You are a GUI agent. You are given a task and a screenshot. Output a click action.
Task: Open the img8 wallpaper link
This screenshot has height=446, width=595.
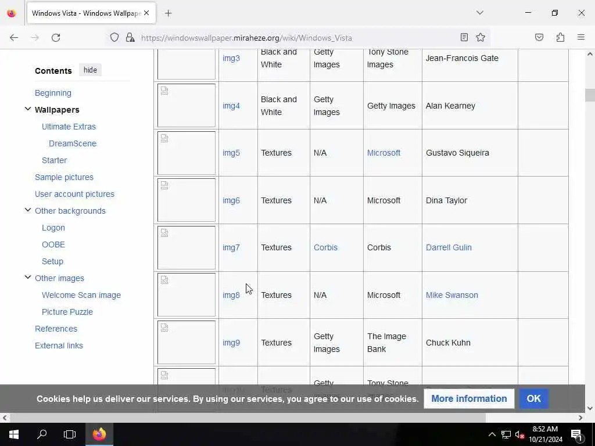(x=231, y=295)
